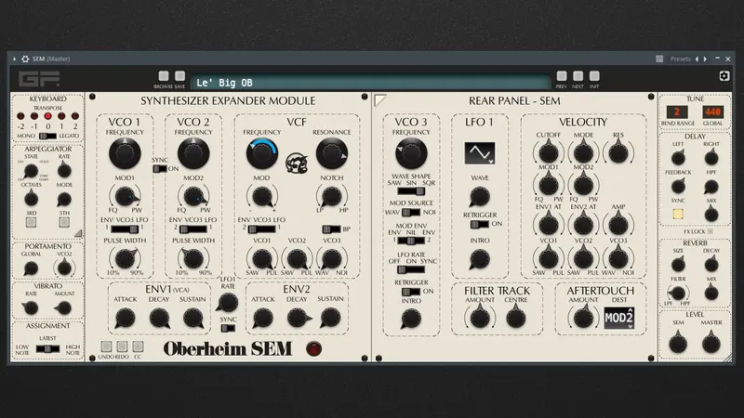Image resolution: width=744 pixels, height=418 pixels.
Task: Click the FILTER TRACK AMOUNT knob
Action: point(480,318)
